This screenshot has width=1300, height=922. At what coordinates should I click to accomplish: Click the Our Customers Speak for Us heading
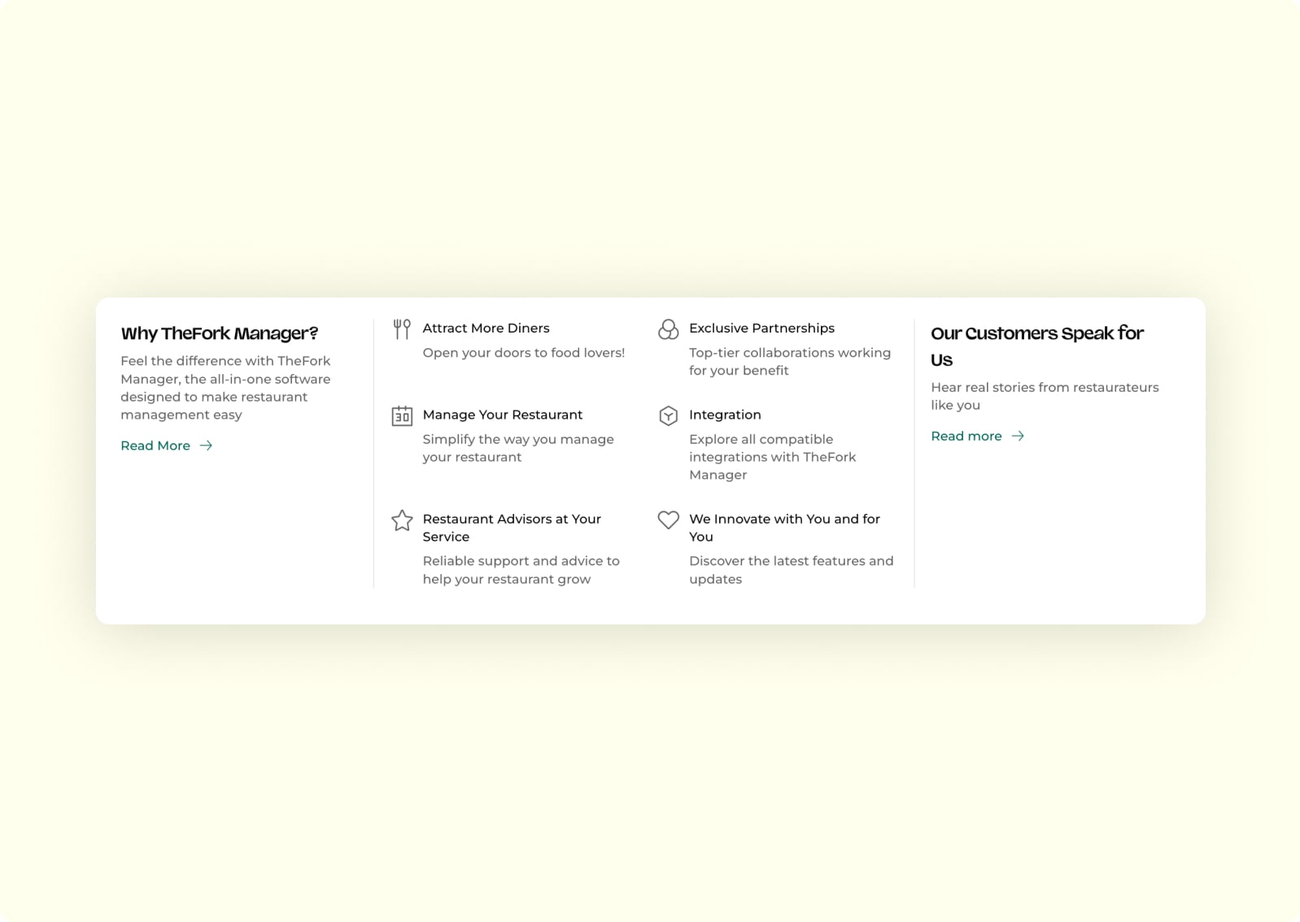1037,346
